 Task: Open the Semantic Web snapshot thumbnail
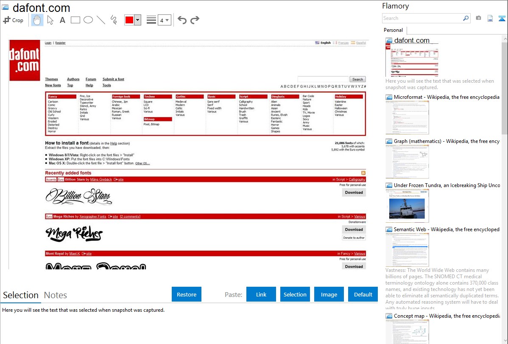[407, 250]
